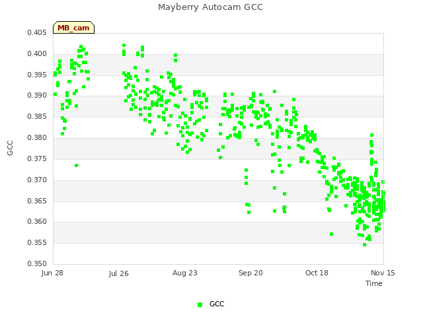
Task: Click the 0.395 y-axis value
Action: pyautogui.click(x=37, y=75)
